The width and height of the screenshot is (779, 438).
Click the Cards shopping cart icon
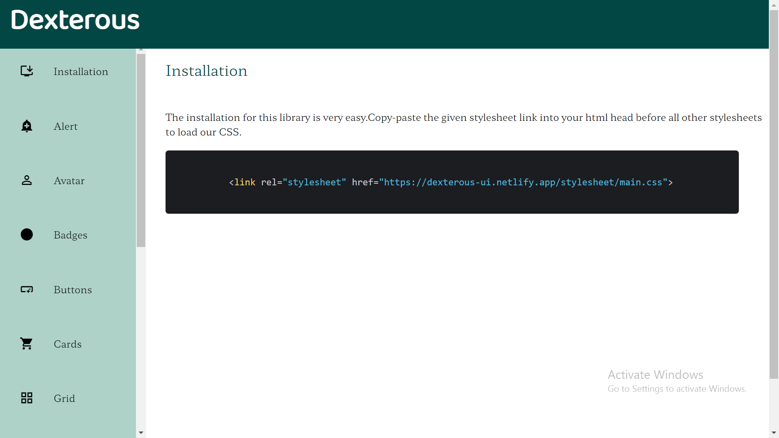click(26, 344)
